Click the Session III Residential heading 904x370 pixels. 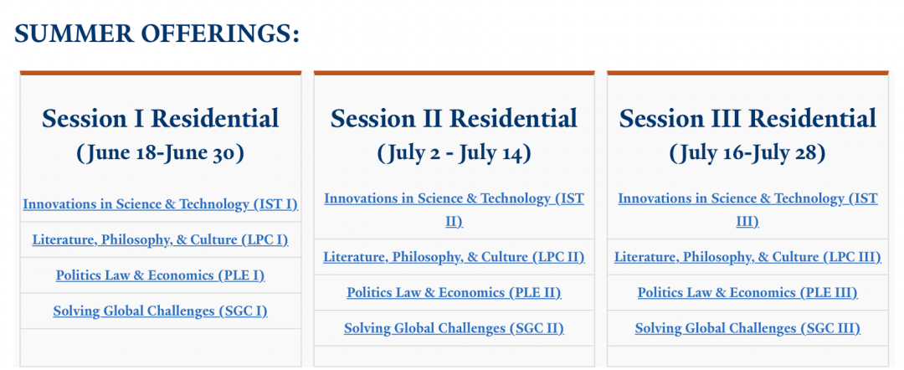pyautogui.click(x=747, y=119)
